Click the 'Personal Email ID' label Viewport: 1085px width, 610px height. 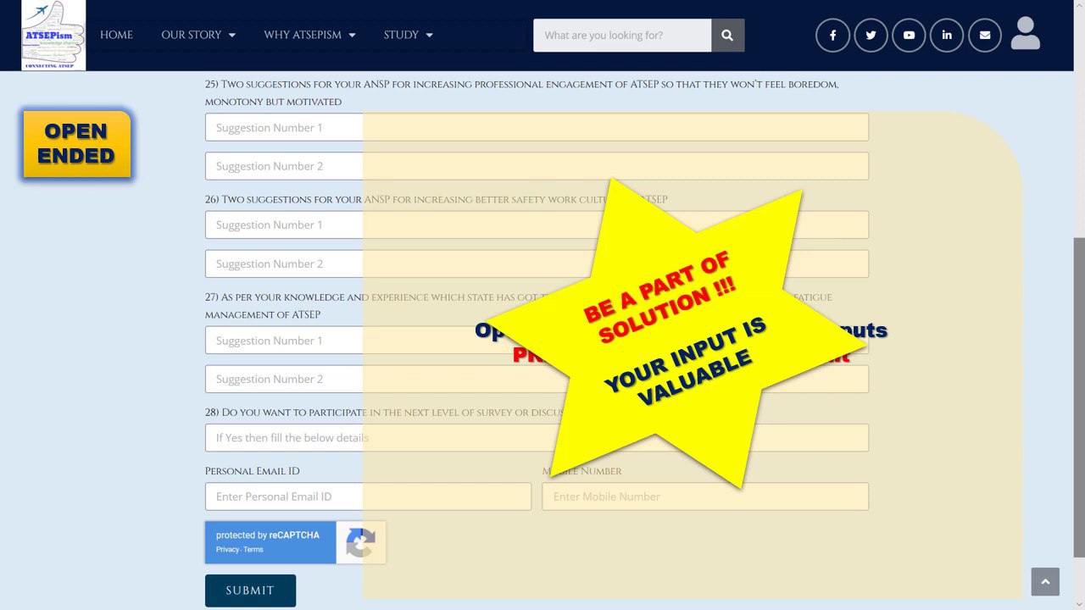point(252,471)
